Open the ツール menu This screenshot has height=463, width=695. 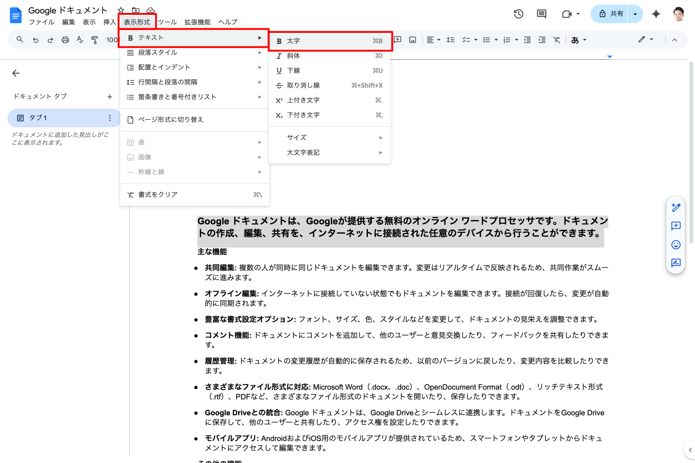167,22
